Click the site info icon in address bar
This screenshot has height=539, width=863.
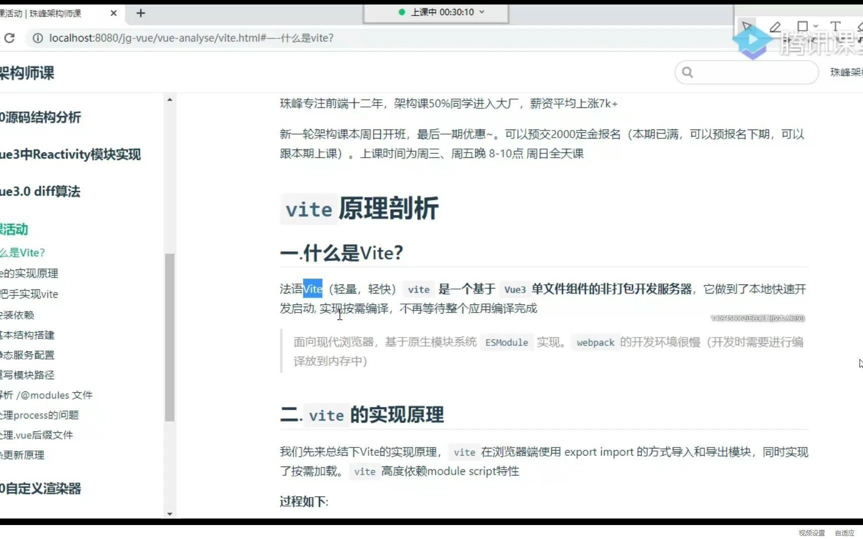click(x=38, y=38)
